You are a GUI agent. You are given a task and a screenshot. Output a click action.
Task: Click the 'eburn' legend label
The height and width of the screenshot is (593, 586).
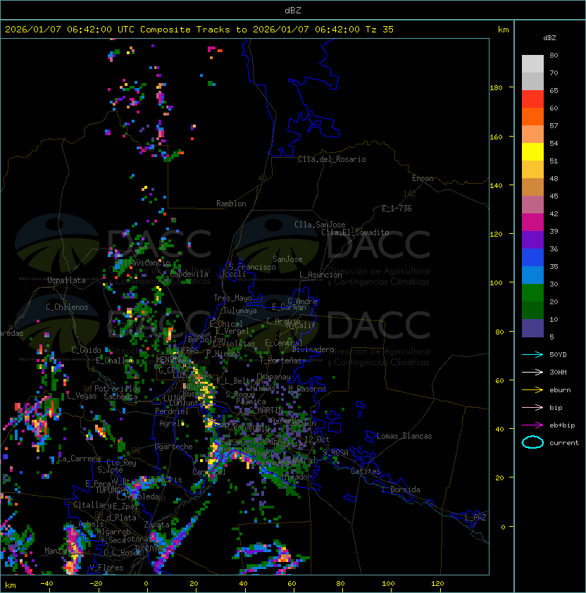560,390
